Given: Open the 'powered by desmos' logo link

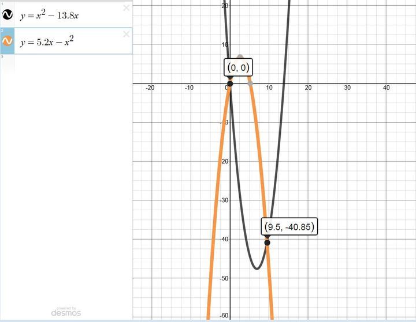Looking at the screenshot, I should pos(66,311).
